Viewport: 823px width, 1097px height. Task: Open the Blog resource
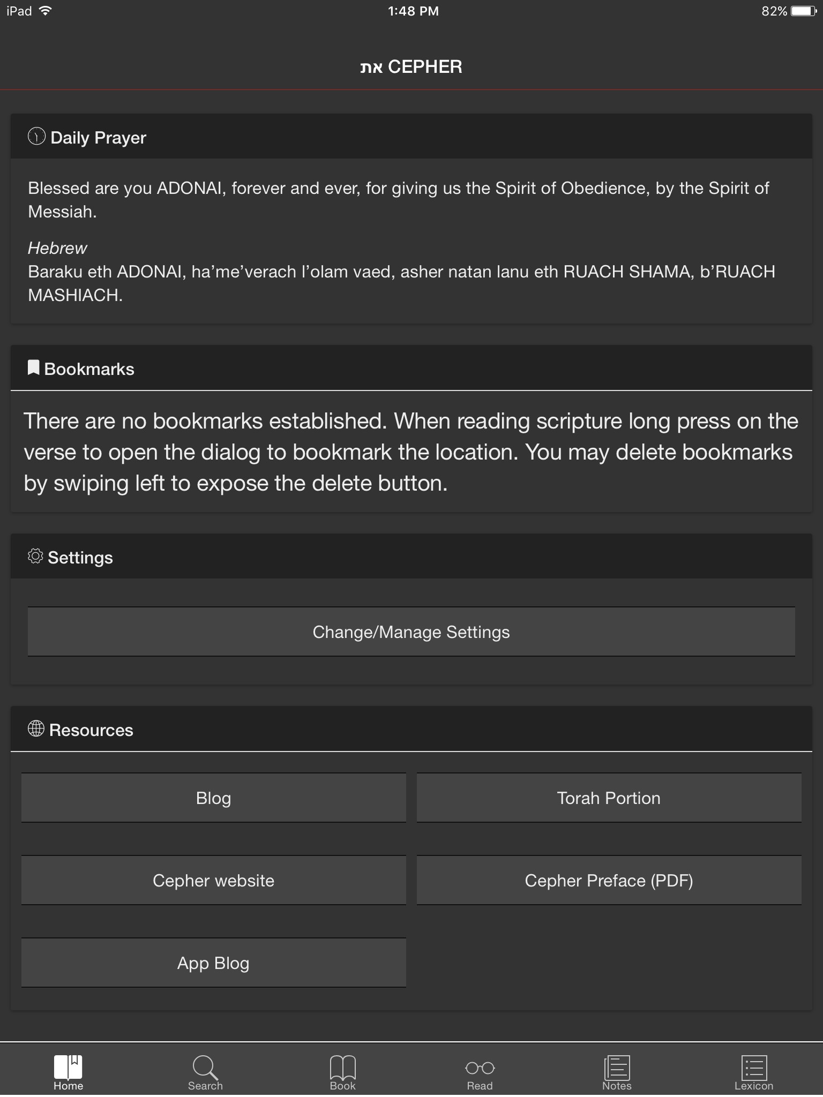[x=213, y=798]
